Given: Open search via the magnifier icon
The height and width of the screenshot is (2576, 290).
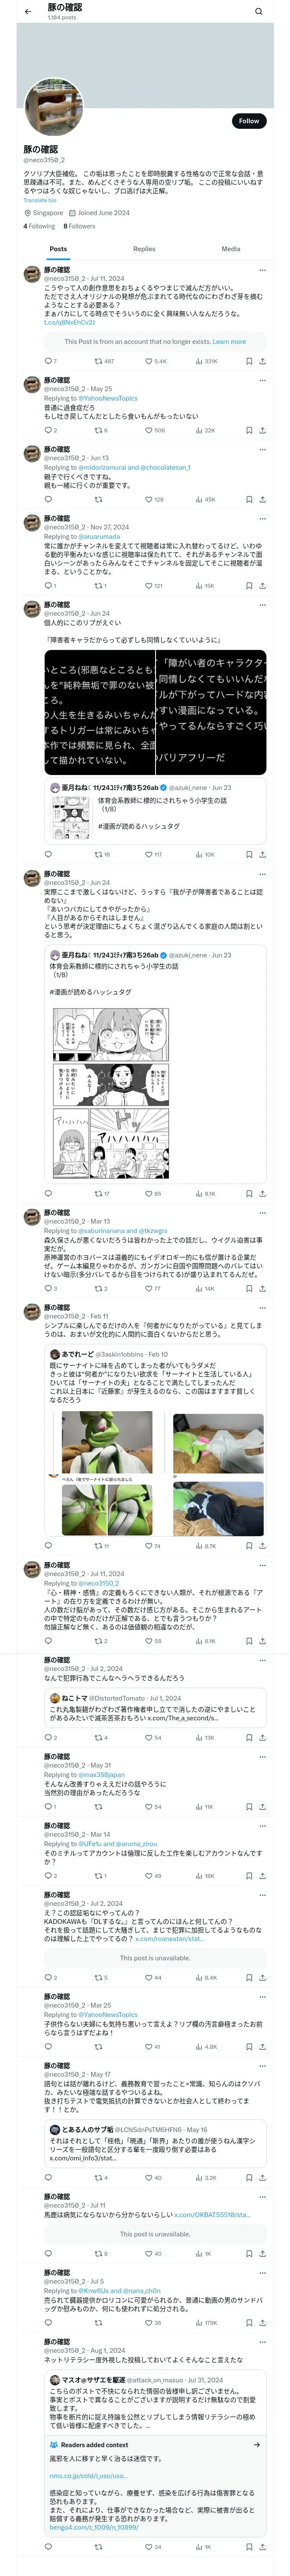Looking at the screenshot, I should [x=258, y=12].
